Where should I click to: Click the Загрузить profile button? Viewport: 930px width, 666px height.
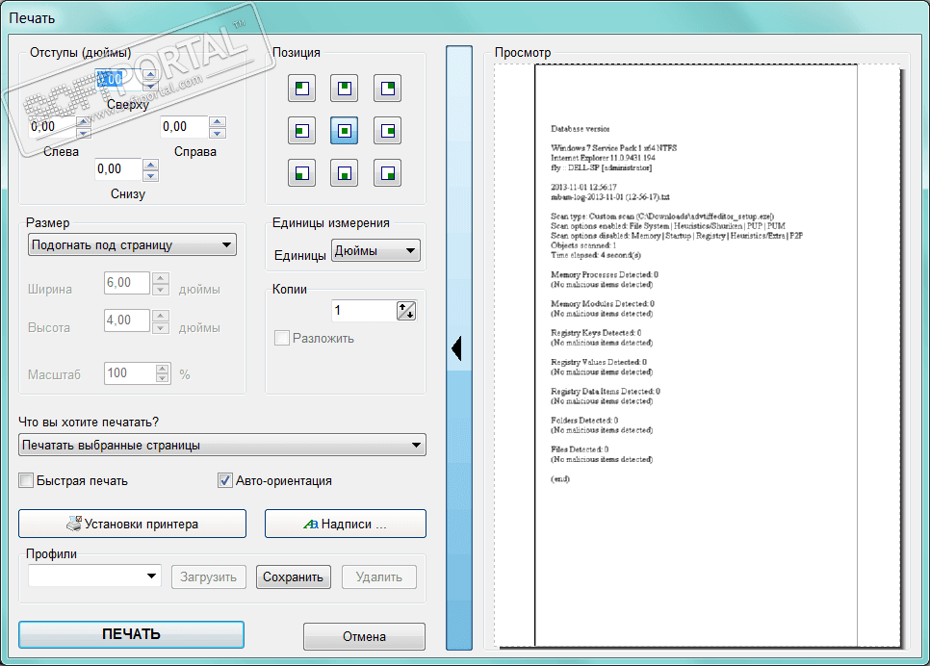(x=209, y=577)
